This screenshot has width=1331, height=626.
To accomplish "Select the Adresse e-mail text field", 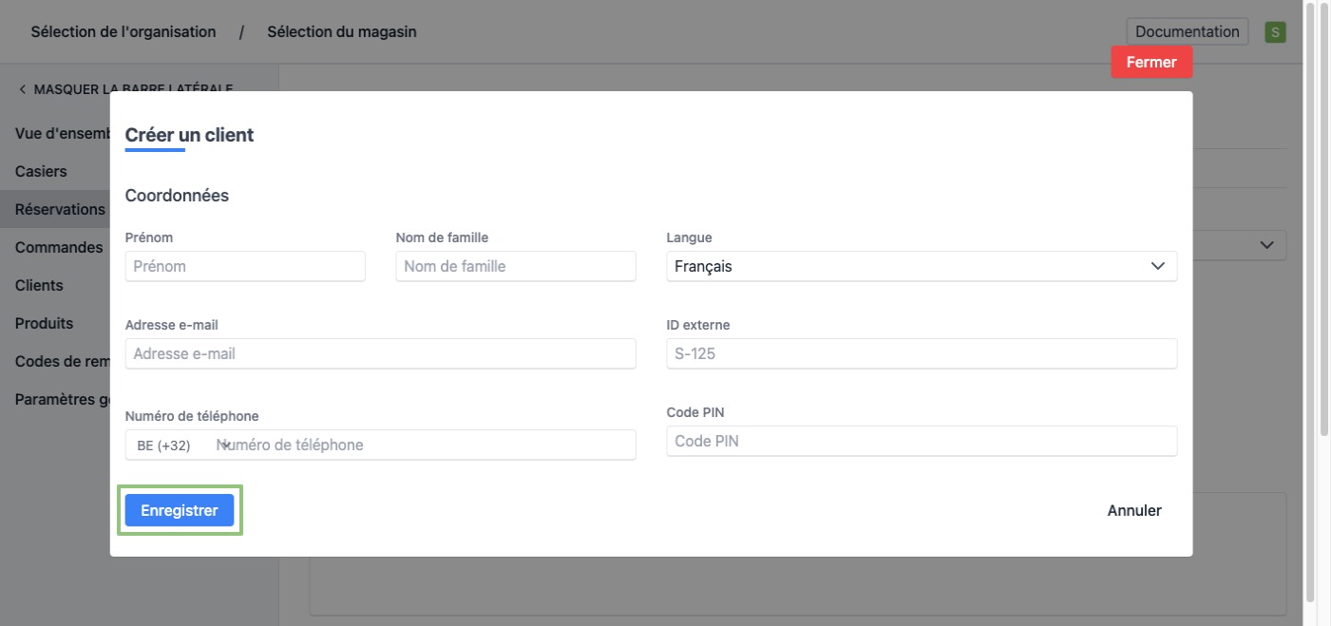I will [x=380, y=353].
